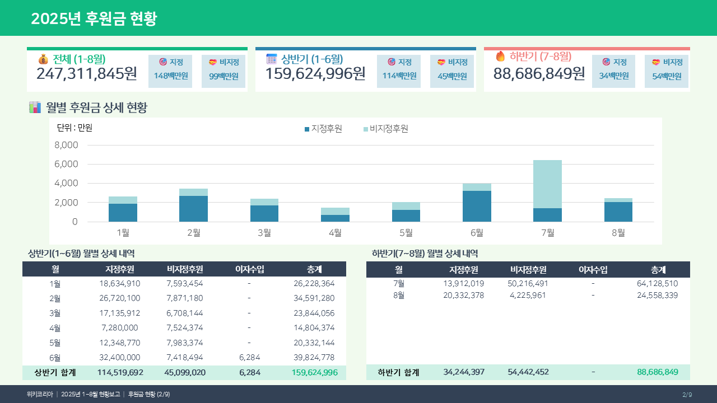Click 위키코리아 in the footer
The image size is (717, 403).
pyautogui.click(x=39, y=394)
